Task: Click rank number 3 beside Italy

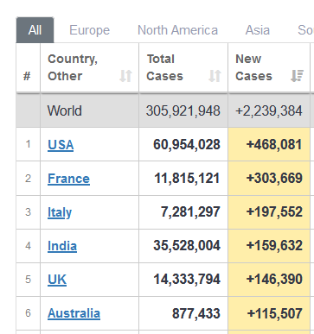Action: point(28,212)
